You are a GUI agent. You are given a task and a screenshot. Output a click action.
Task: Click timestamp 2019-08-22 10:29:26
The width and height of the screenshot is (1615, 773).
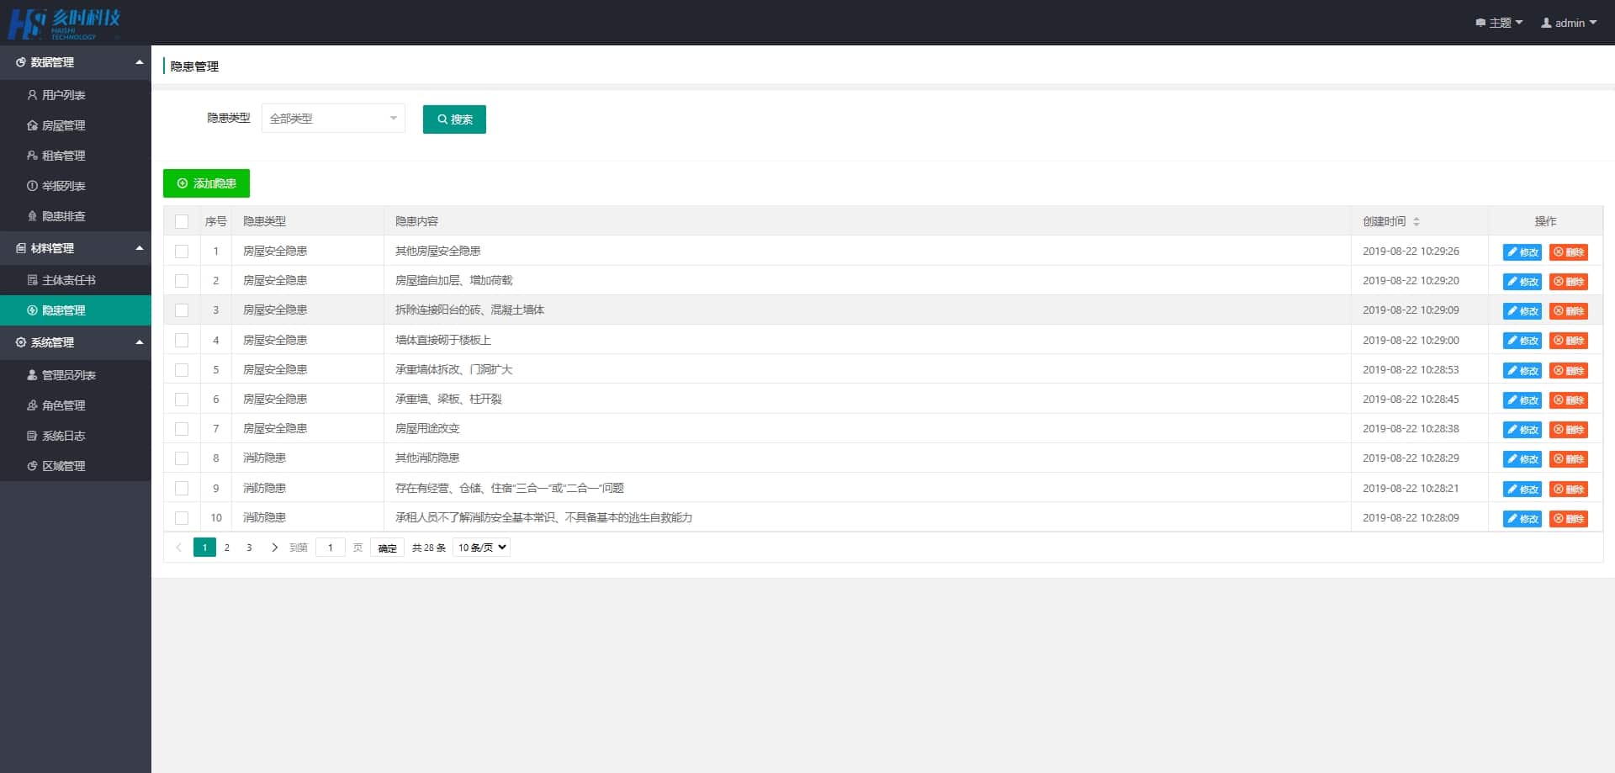1411,251
